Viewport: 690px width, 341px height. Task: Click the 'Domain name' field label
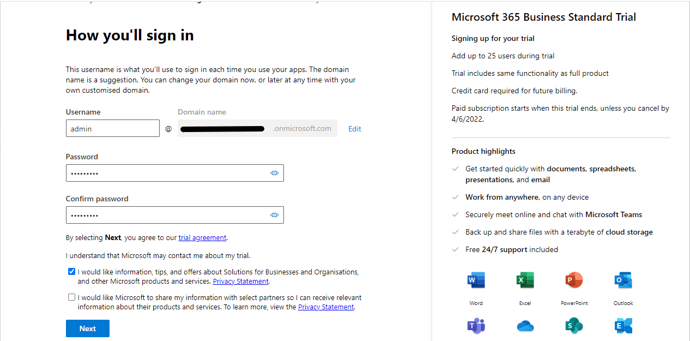click(x=202, y=112)
